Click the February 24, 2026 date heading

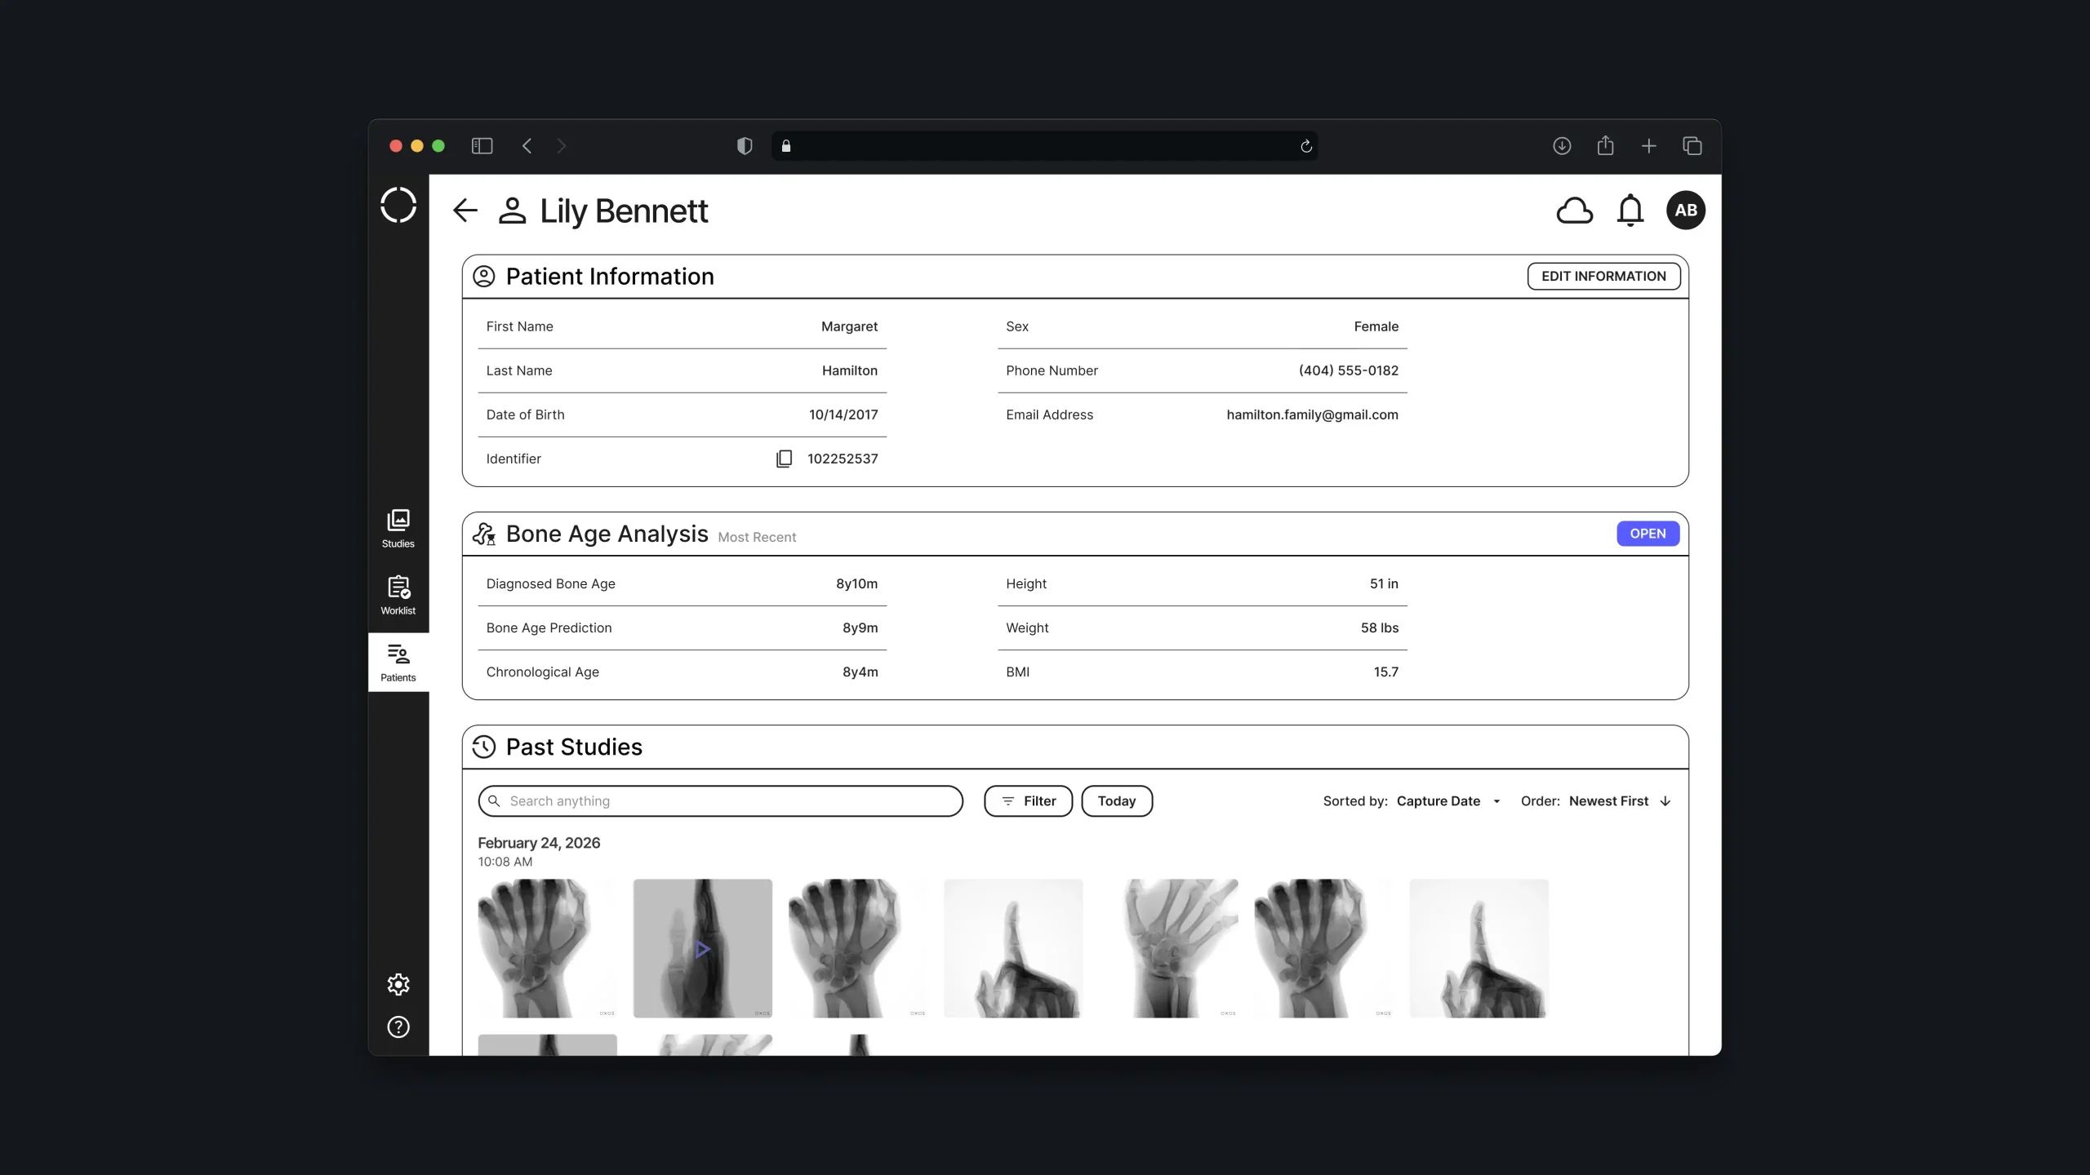[x=539, y=843]
